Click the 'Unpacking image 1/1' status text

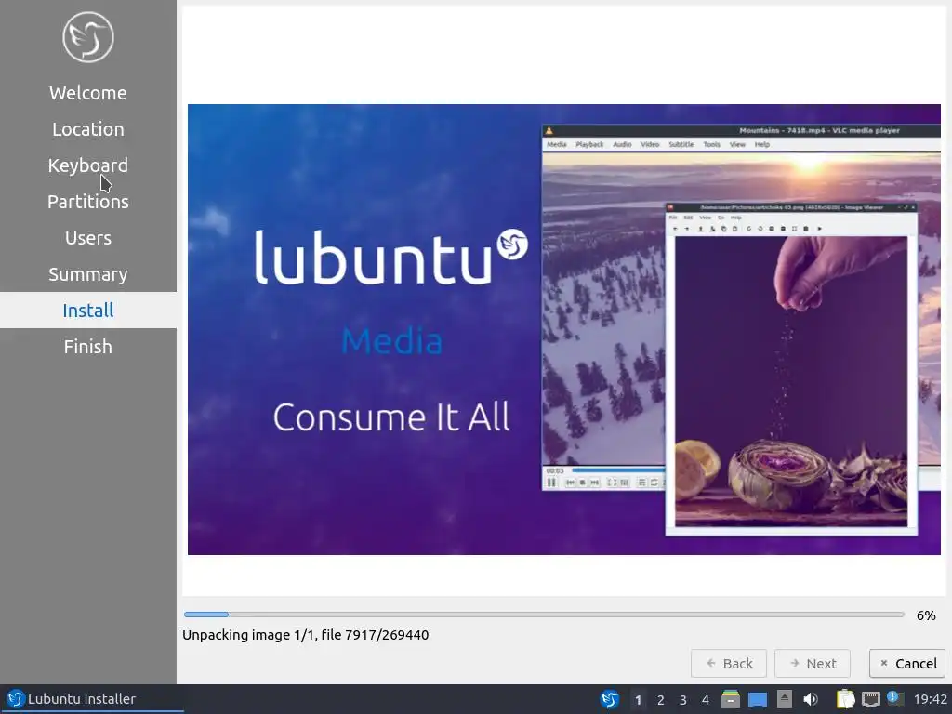point(305,634)
